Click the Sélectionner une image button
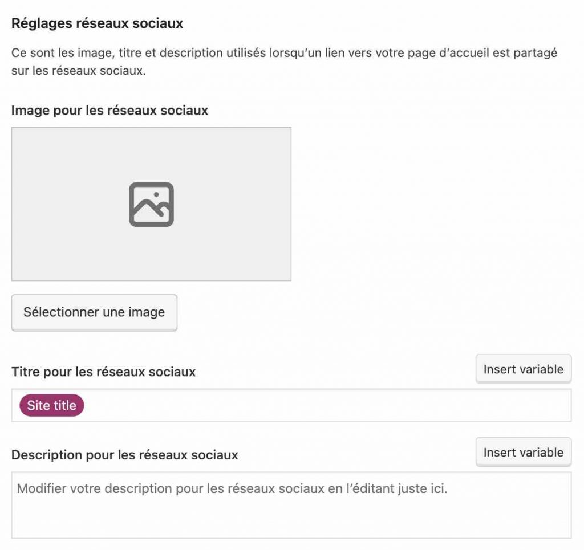Screen dimensions: 584x550 (x=94, y=312)
